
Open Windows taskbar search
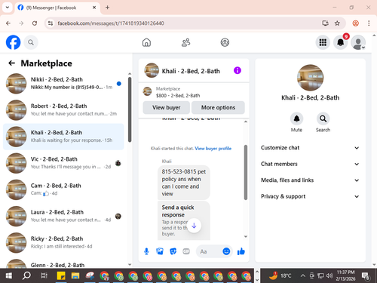click(x=26, y=276)
